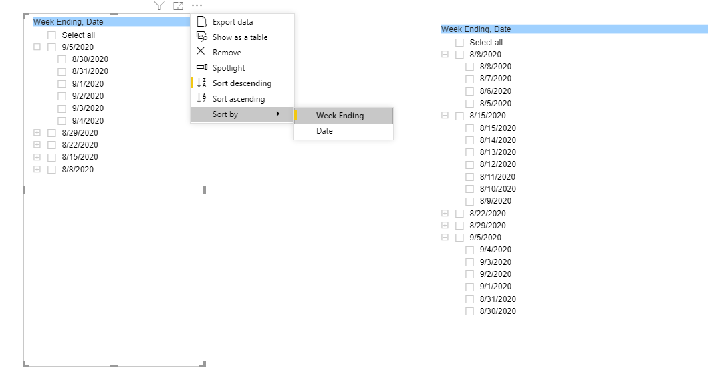Click the Spotlight icon
This screenshot has height=380, width=708.
202,67
